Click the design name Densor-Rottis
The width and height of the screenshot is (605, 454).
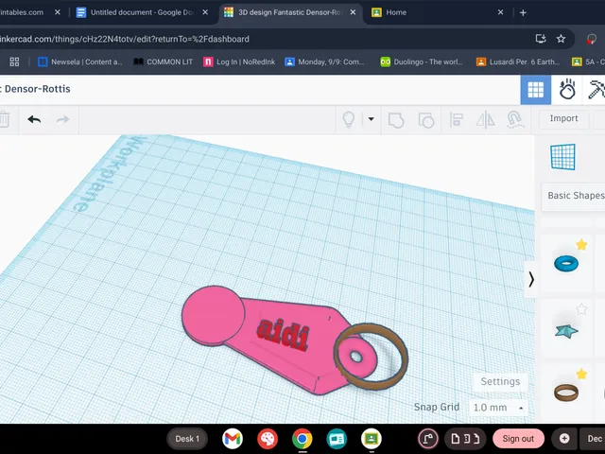(x=38, y=89)
